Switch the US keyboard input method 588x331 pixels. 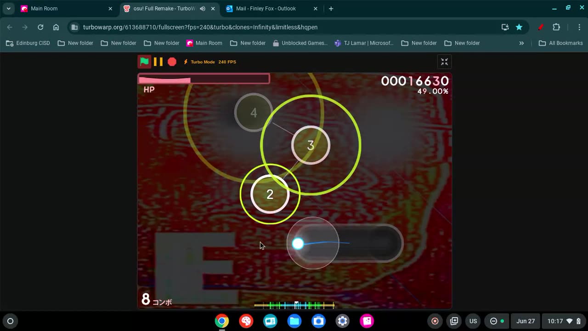pyautogui.click(x=473, y=321)
